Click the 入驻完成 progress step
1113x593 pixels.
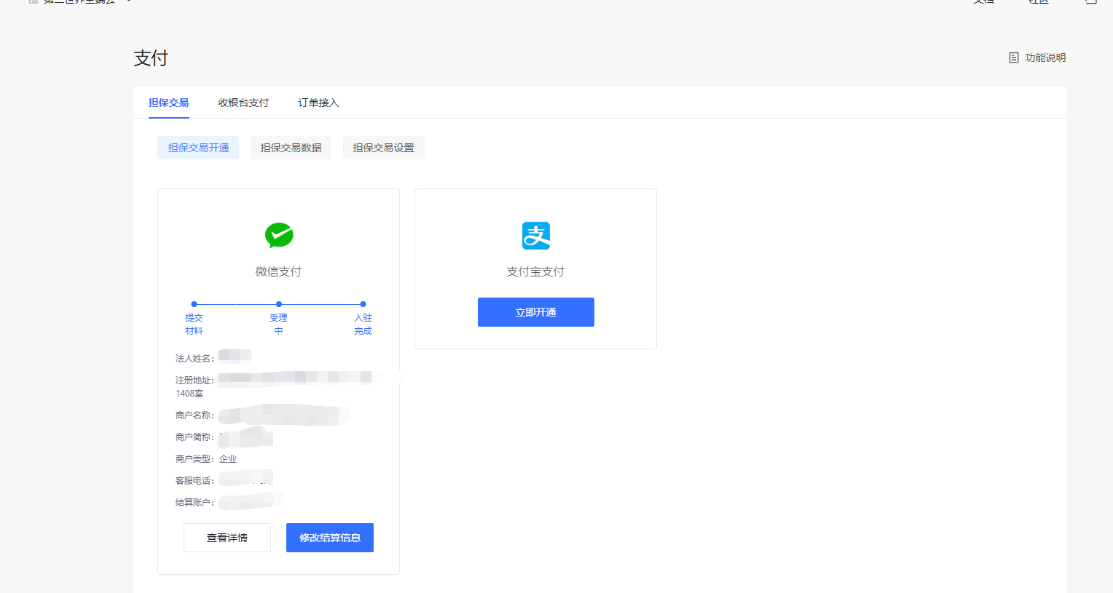[x=363, y=318]
